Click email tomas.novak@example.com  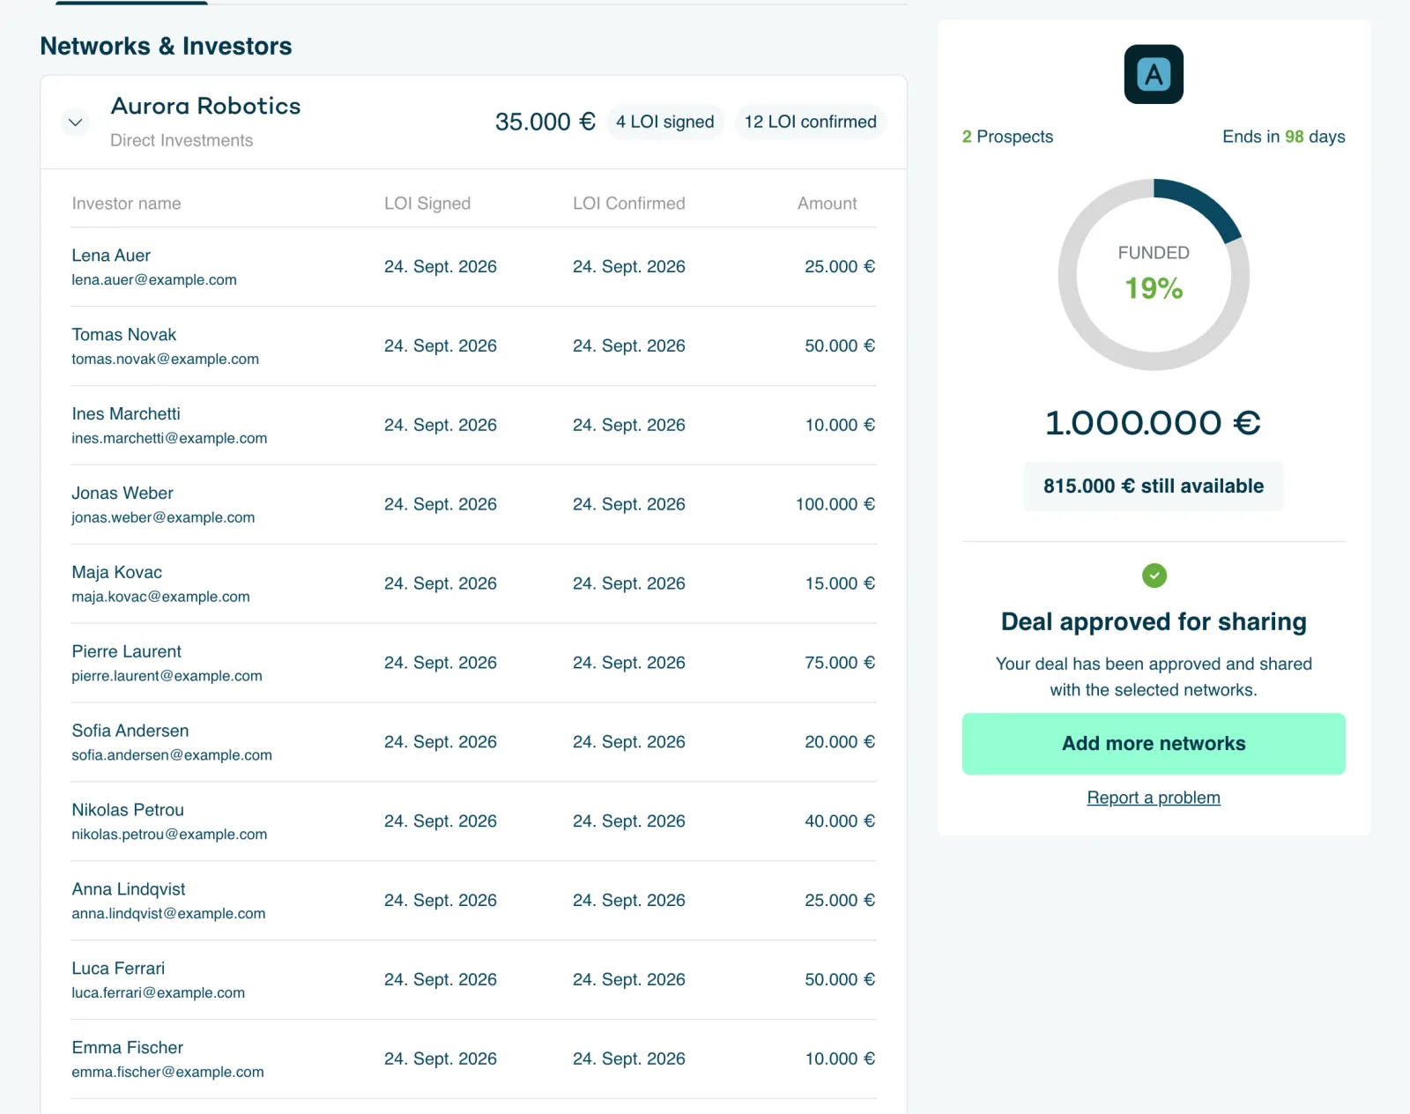166,360
